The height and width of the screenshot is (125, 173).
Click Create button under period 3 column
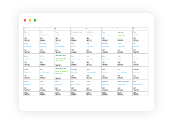(x=57, y=93)
